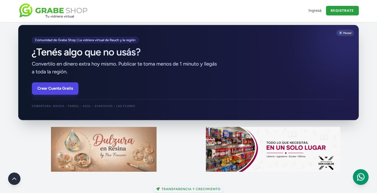Click the 'Tu vidriera virtual' tagline

click(60, 17)
